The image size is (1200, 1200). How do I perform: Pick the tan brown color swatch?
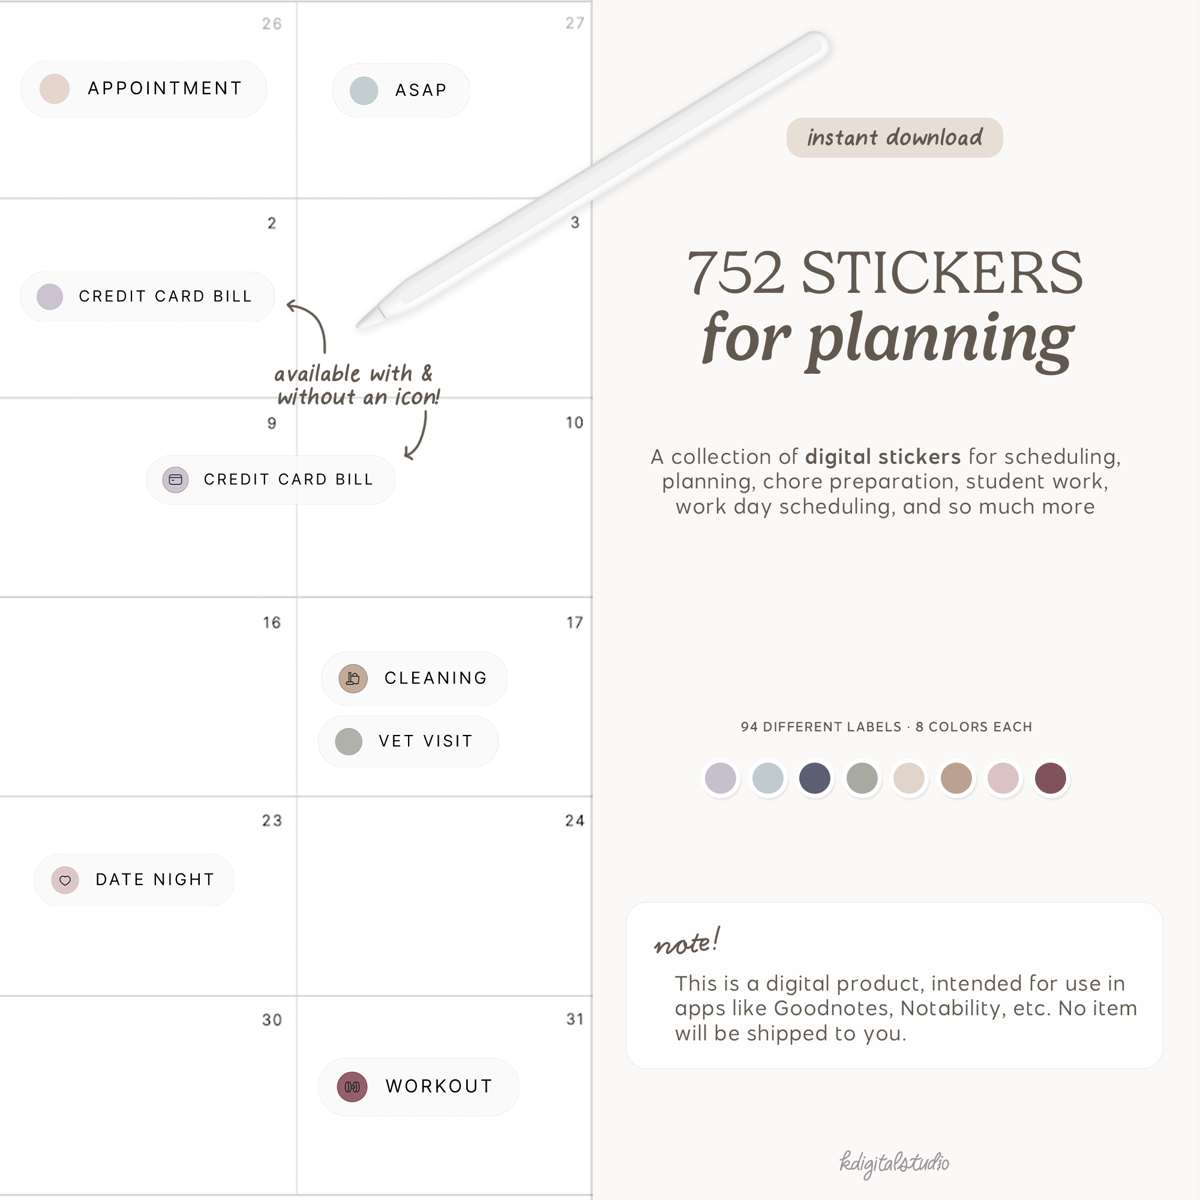click(x=956, y=778)
